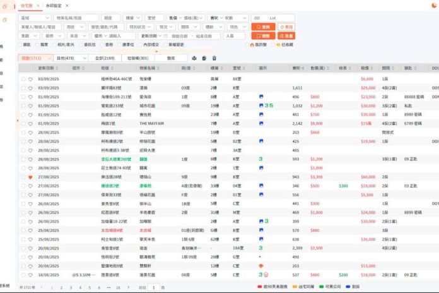Click green 3 icon in the 2,389 sq ft row
Viewport: 439px width, 293px height.
260,248
